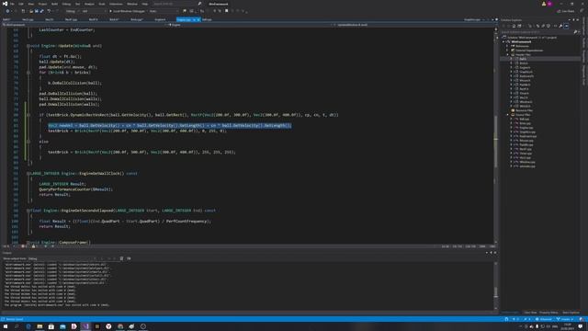Collapse the if testBrick code fold
The height and width of the screenshot is (331, 588).
coord(28,115)
